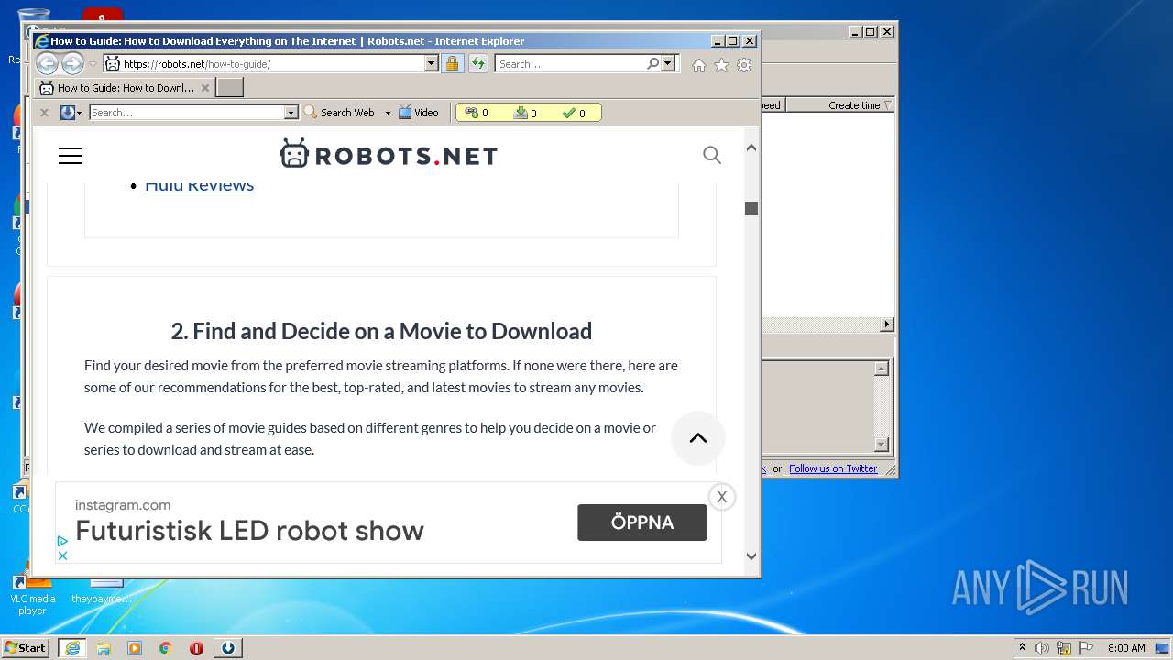The height and width of the screenshot is (660, 1173).
Task: Expand the address bar dropdown
Action: [x=432, y=63]
